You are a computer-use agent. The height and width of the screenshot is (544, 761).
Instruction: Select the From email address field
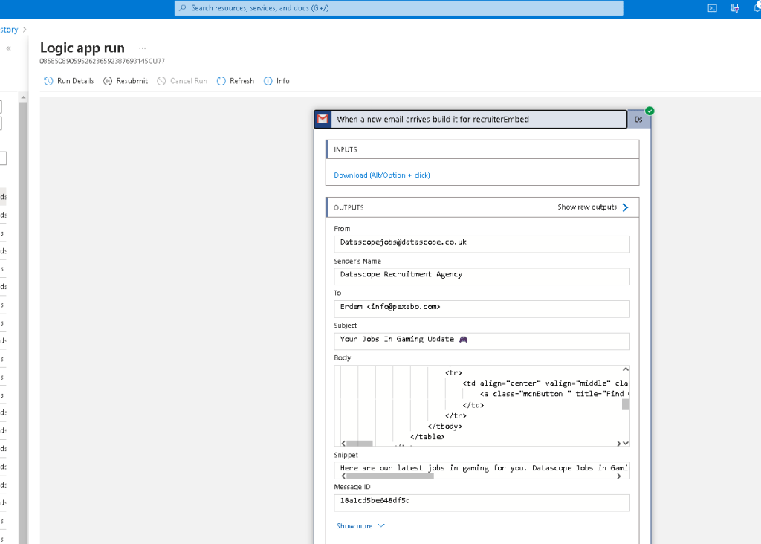pyautogui.click(x=482, y=244)
